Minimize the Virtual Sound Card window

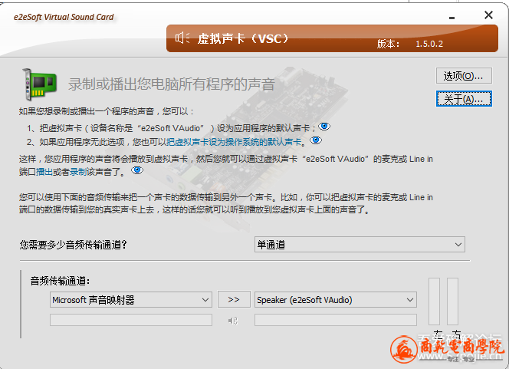(452, 16)
